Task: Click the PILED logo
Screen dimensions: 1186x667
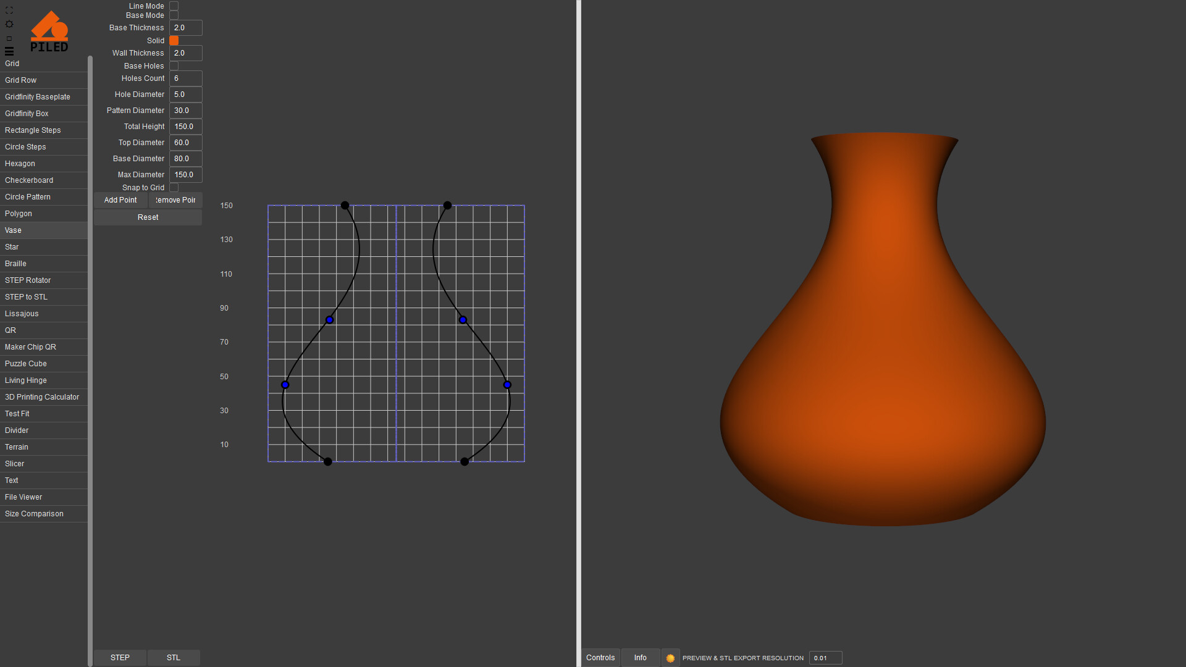Action: (49, 31)
